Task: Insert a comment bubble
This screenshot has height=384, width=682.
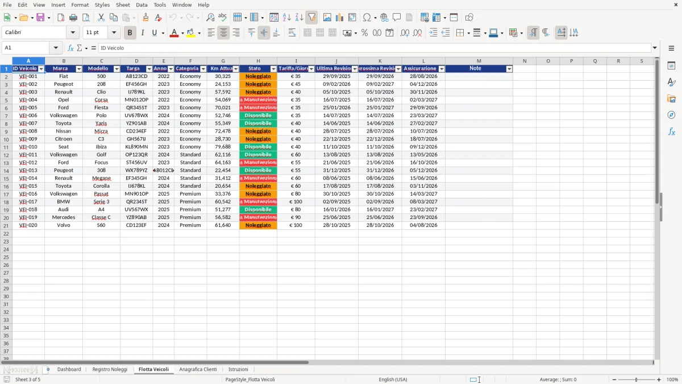Action: 397,18
